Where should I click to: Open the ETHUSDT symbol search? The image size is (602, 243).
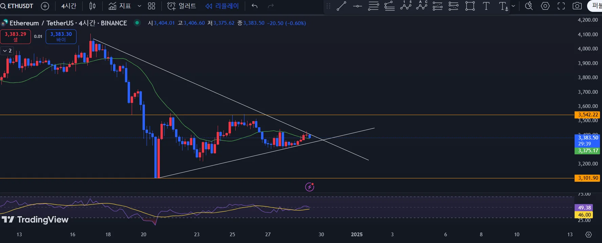tap(17, 6)
